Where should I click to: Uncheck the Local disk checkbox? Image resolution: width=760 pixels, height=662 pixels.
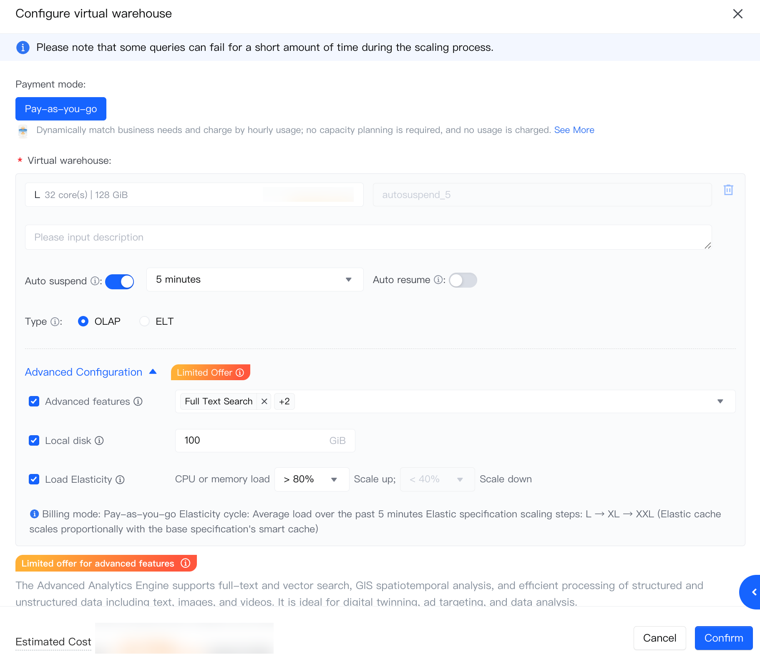(x=34, y=441)
